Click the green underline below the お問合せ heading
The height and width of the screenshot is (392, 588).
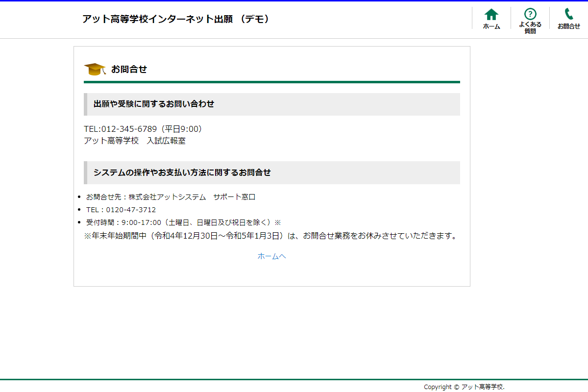tap(271, 82)
